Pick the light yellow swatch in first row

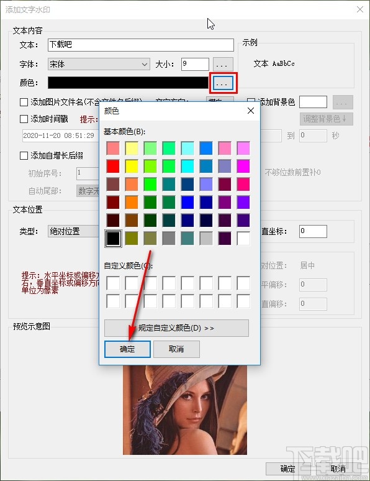tap(132, 148)
